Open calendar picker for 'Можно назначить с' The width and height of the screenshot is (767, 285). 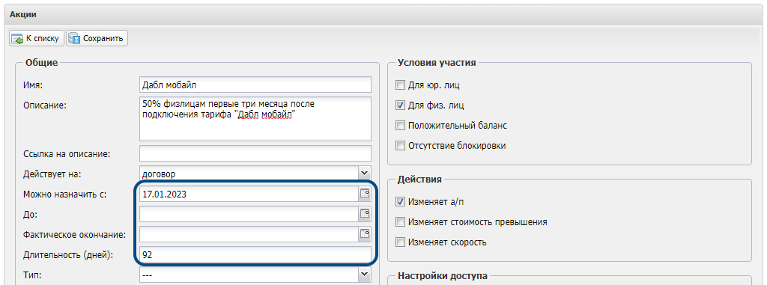click(x=365, y=194)
